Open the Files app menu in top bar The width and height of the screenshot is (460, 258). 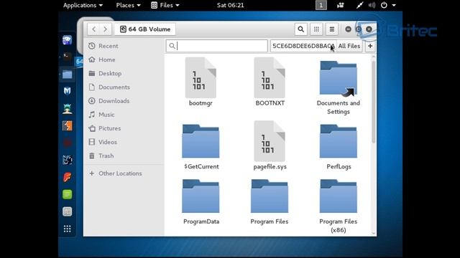(x=165, y=5)
